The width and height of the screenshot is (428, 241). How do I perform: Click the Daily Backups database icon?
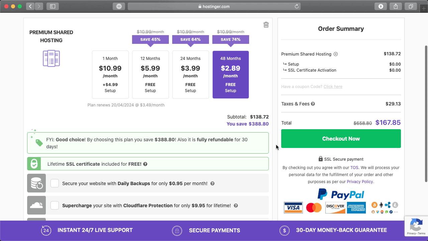click(36, 183)
